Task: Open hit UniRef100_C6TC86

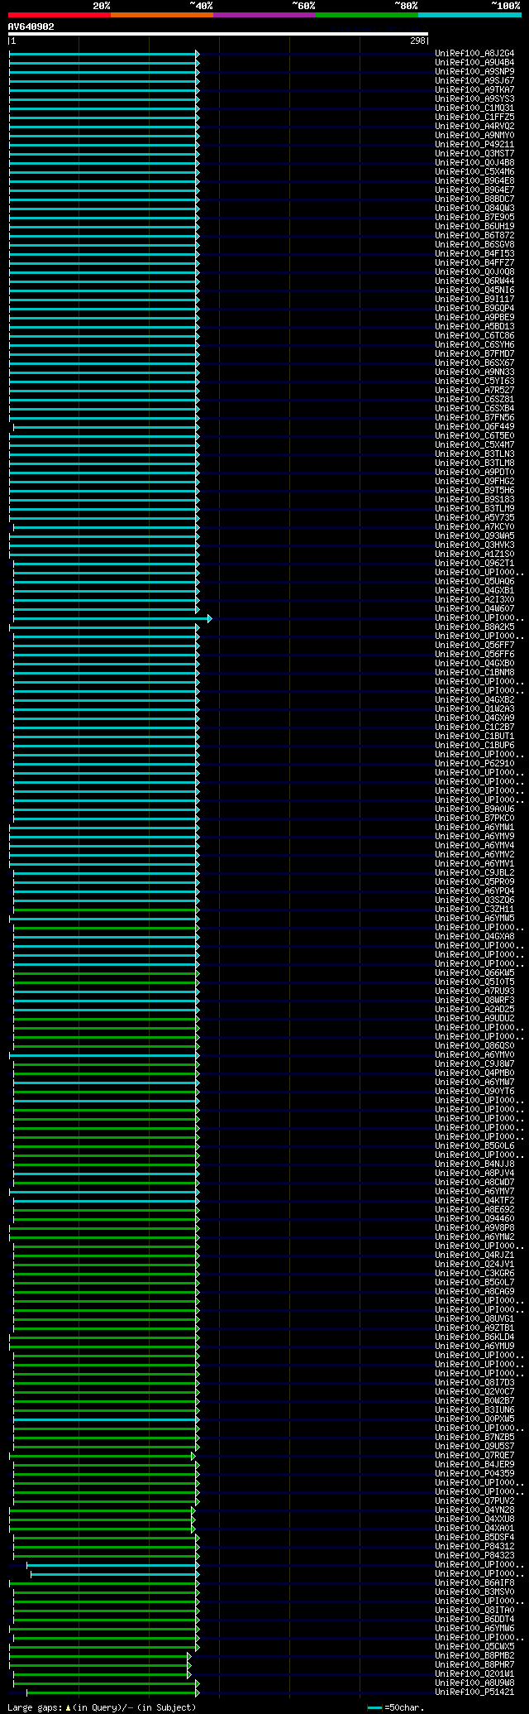Action: (x=474, y=336)
